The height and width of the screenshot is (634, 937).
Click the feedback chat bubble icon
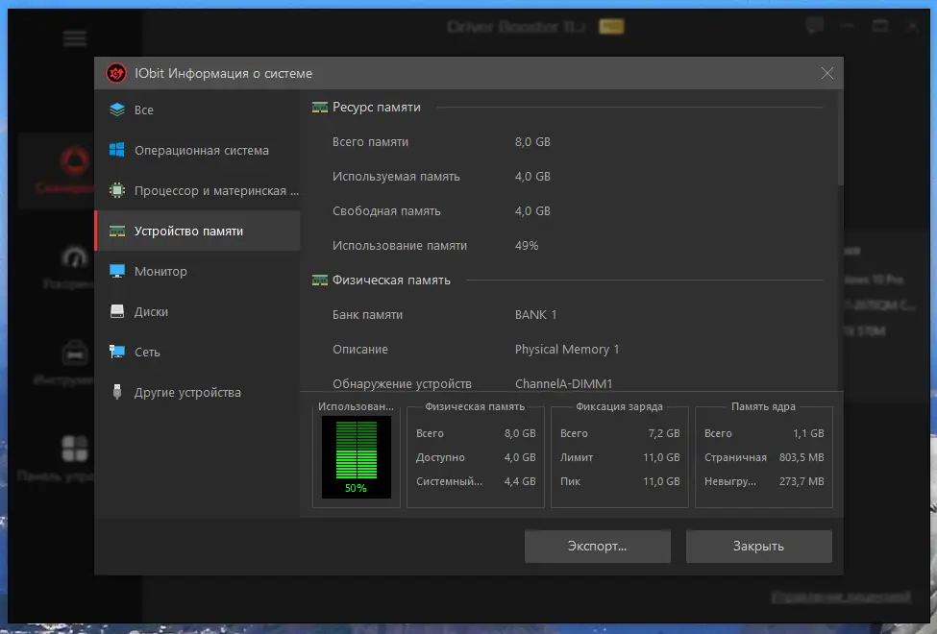(814, 26)
